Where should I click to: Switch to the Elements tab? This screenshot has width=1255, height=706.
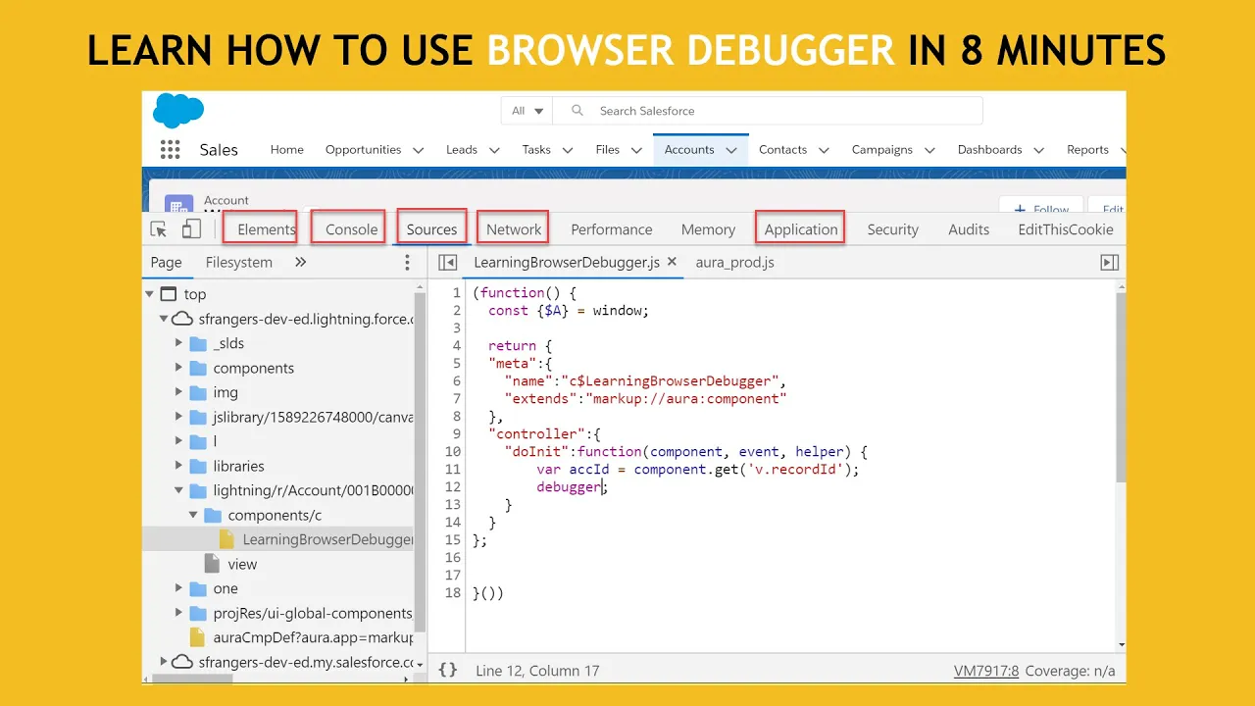(x=266, y=229)
